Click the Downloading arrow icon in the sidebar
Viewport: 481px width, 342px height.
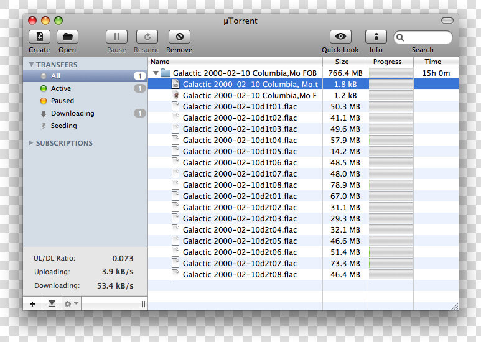point(44,114)
